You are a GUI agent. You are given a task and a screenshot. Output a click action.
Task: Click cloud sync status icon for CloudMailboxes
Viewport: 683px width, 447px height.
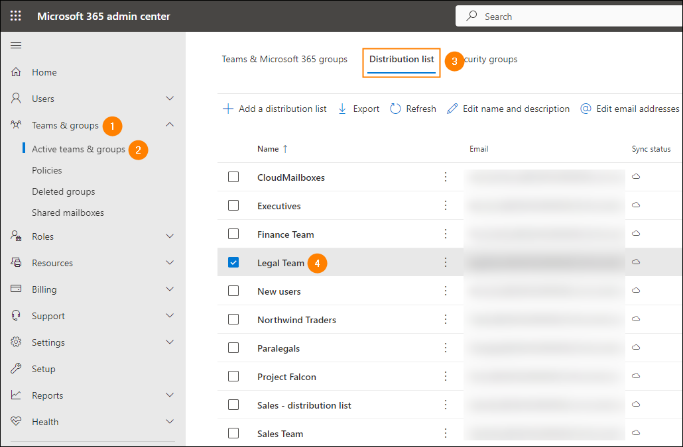coord(636,176)
